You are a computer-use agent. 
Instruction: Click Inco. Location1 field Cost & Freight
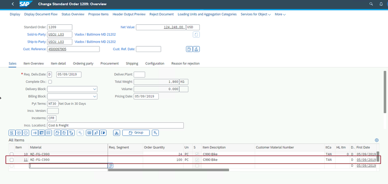click(x=116, y=125)
